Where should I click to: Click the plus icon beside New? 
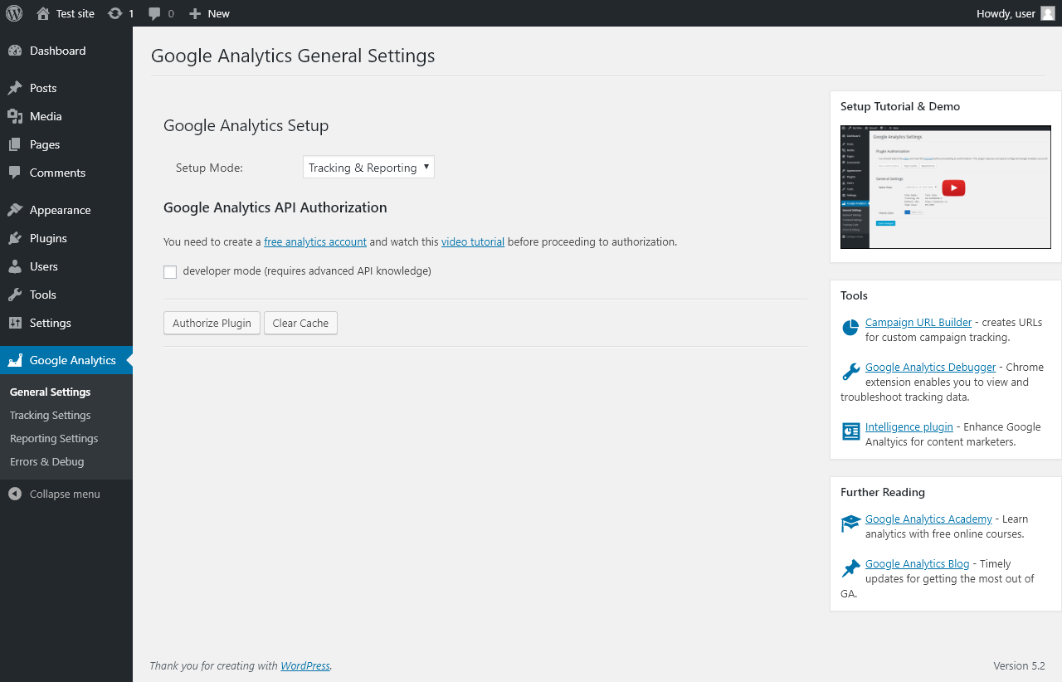195,13
